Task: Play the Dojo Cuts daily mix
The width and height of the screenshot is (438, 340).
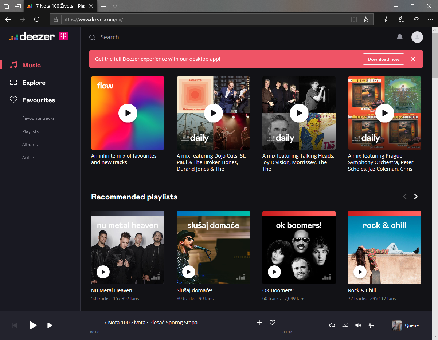Action: pos(214,113)
